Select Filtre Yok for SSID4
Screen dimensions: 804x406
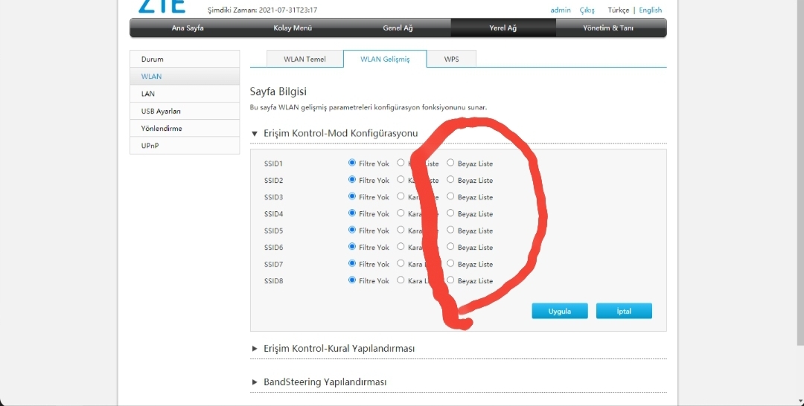(x=351, y=213)
